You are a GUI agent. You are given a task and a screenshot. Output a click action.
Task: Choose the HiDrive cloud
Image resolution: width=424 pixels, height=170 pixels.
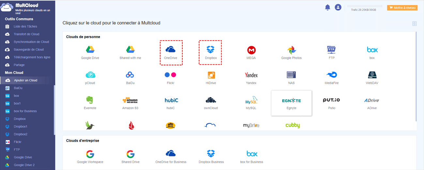coord(211,78)
